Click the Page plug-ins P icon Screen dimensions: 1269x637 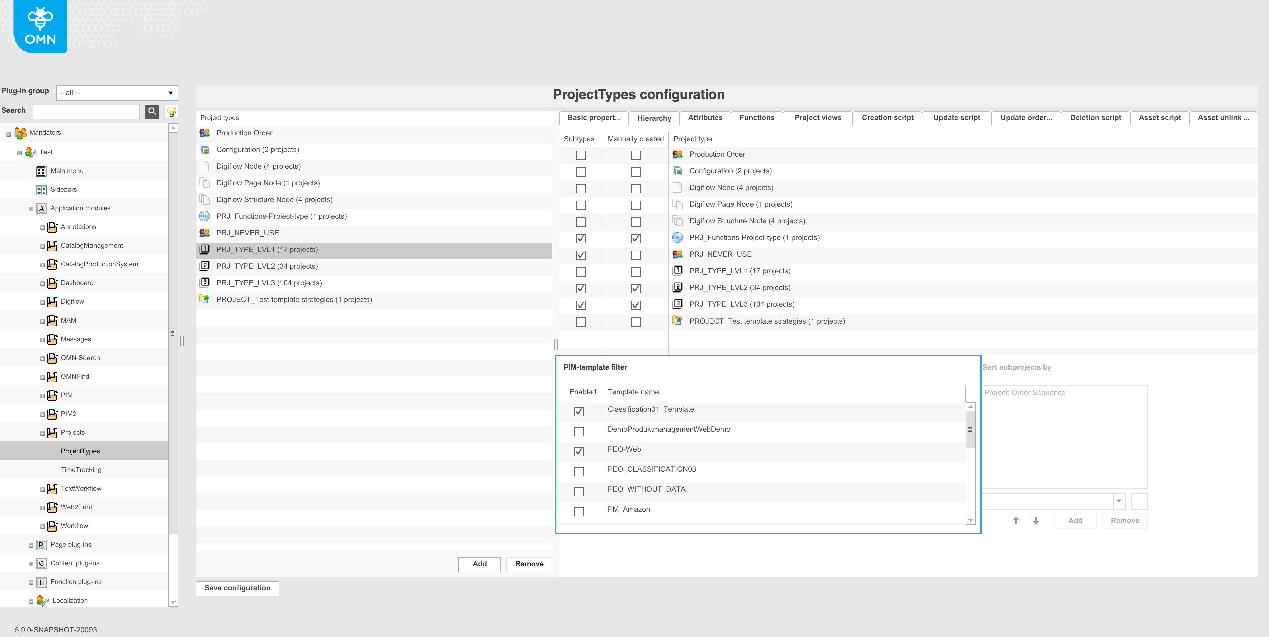point(41,545)
